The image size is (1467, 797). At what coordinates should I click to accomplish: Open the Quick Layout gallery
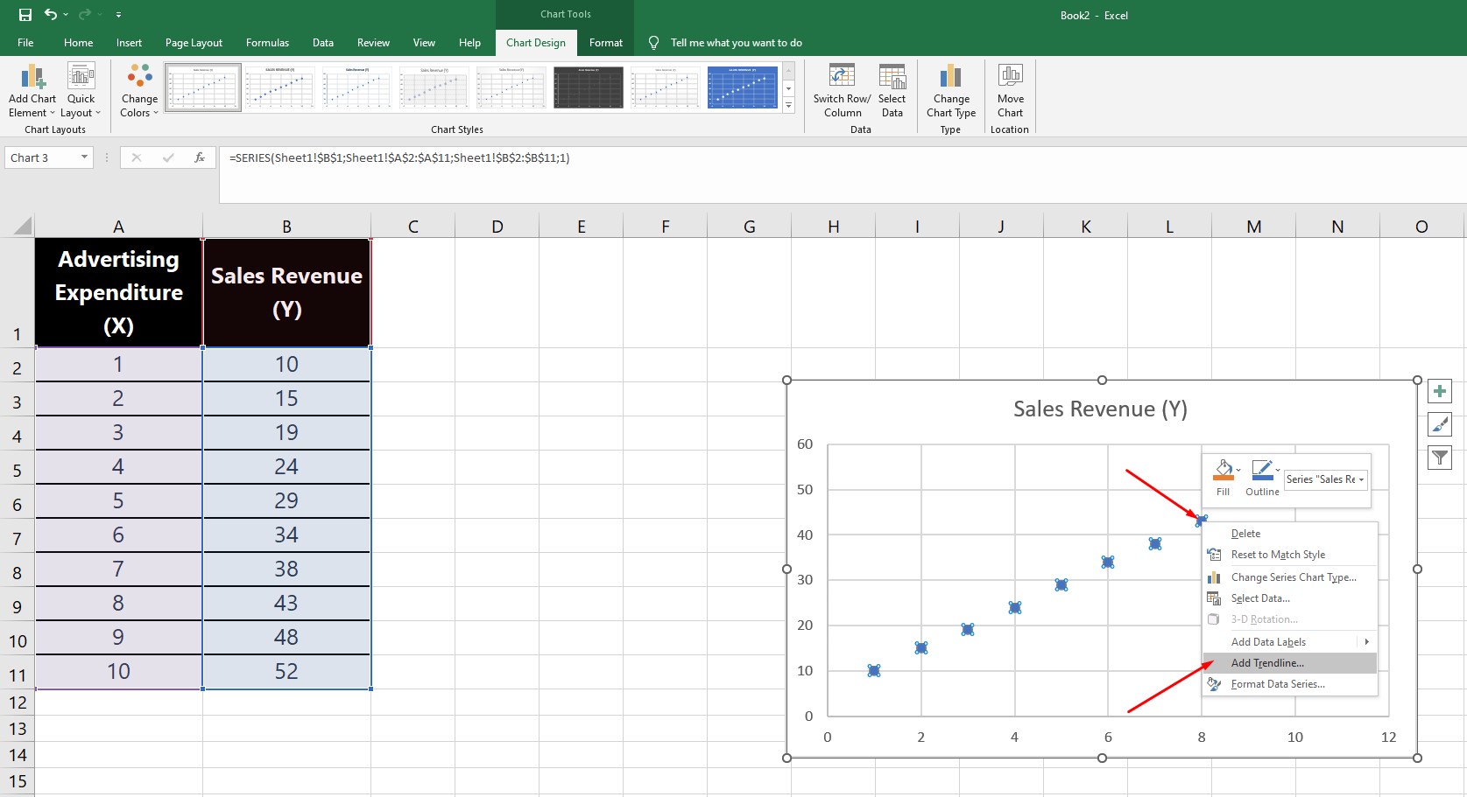pos(81,77)
